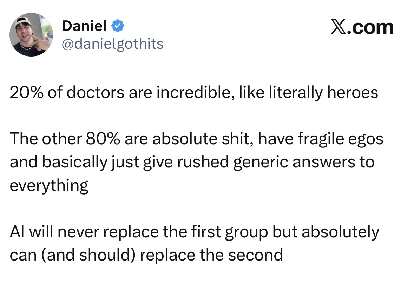Click the "20%" at the tweet start

[x=25, y=93]
